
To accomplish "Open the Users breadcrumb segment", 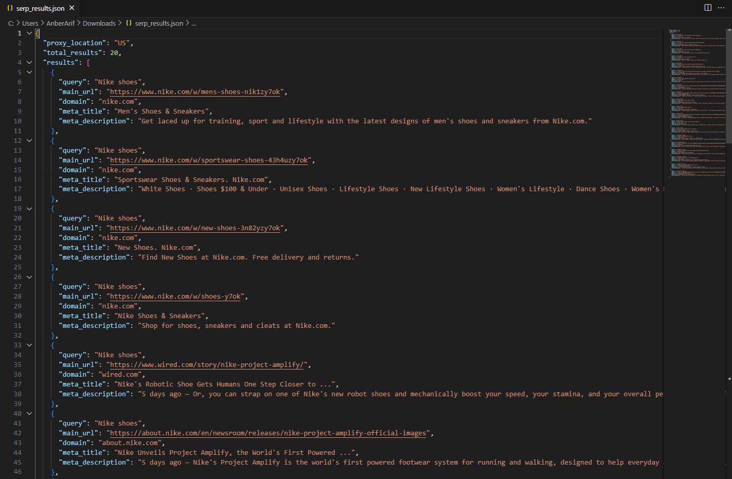I will (x=30, y=23).
